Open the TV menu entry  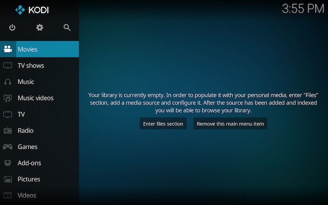point(39,114)
